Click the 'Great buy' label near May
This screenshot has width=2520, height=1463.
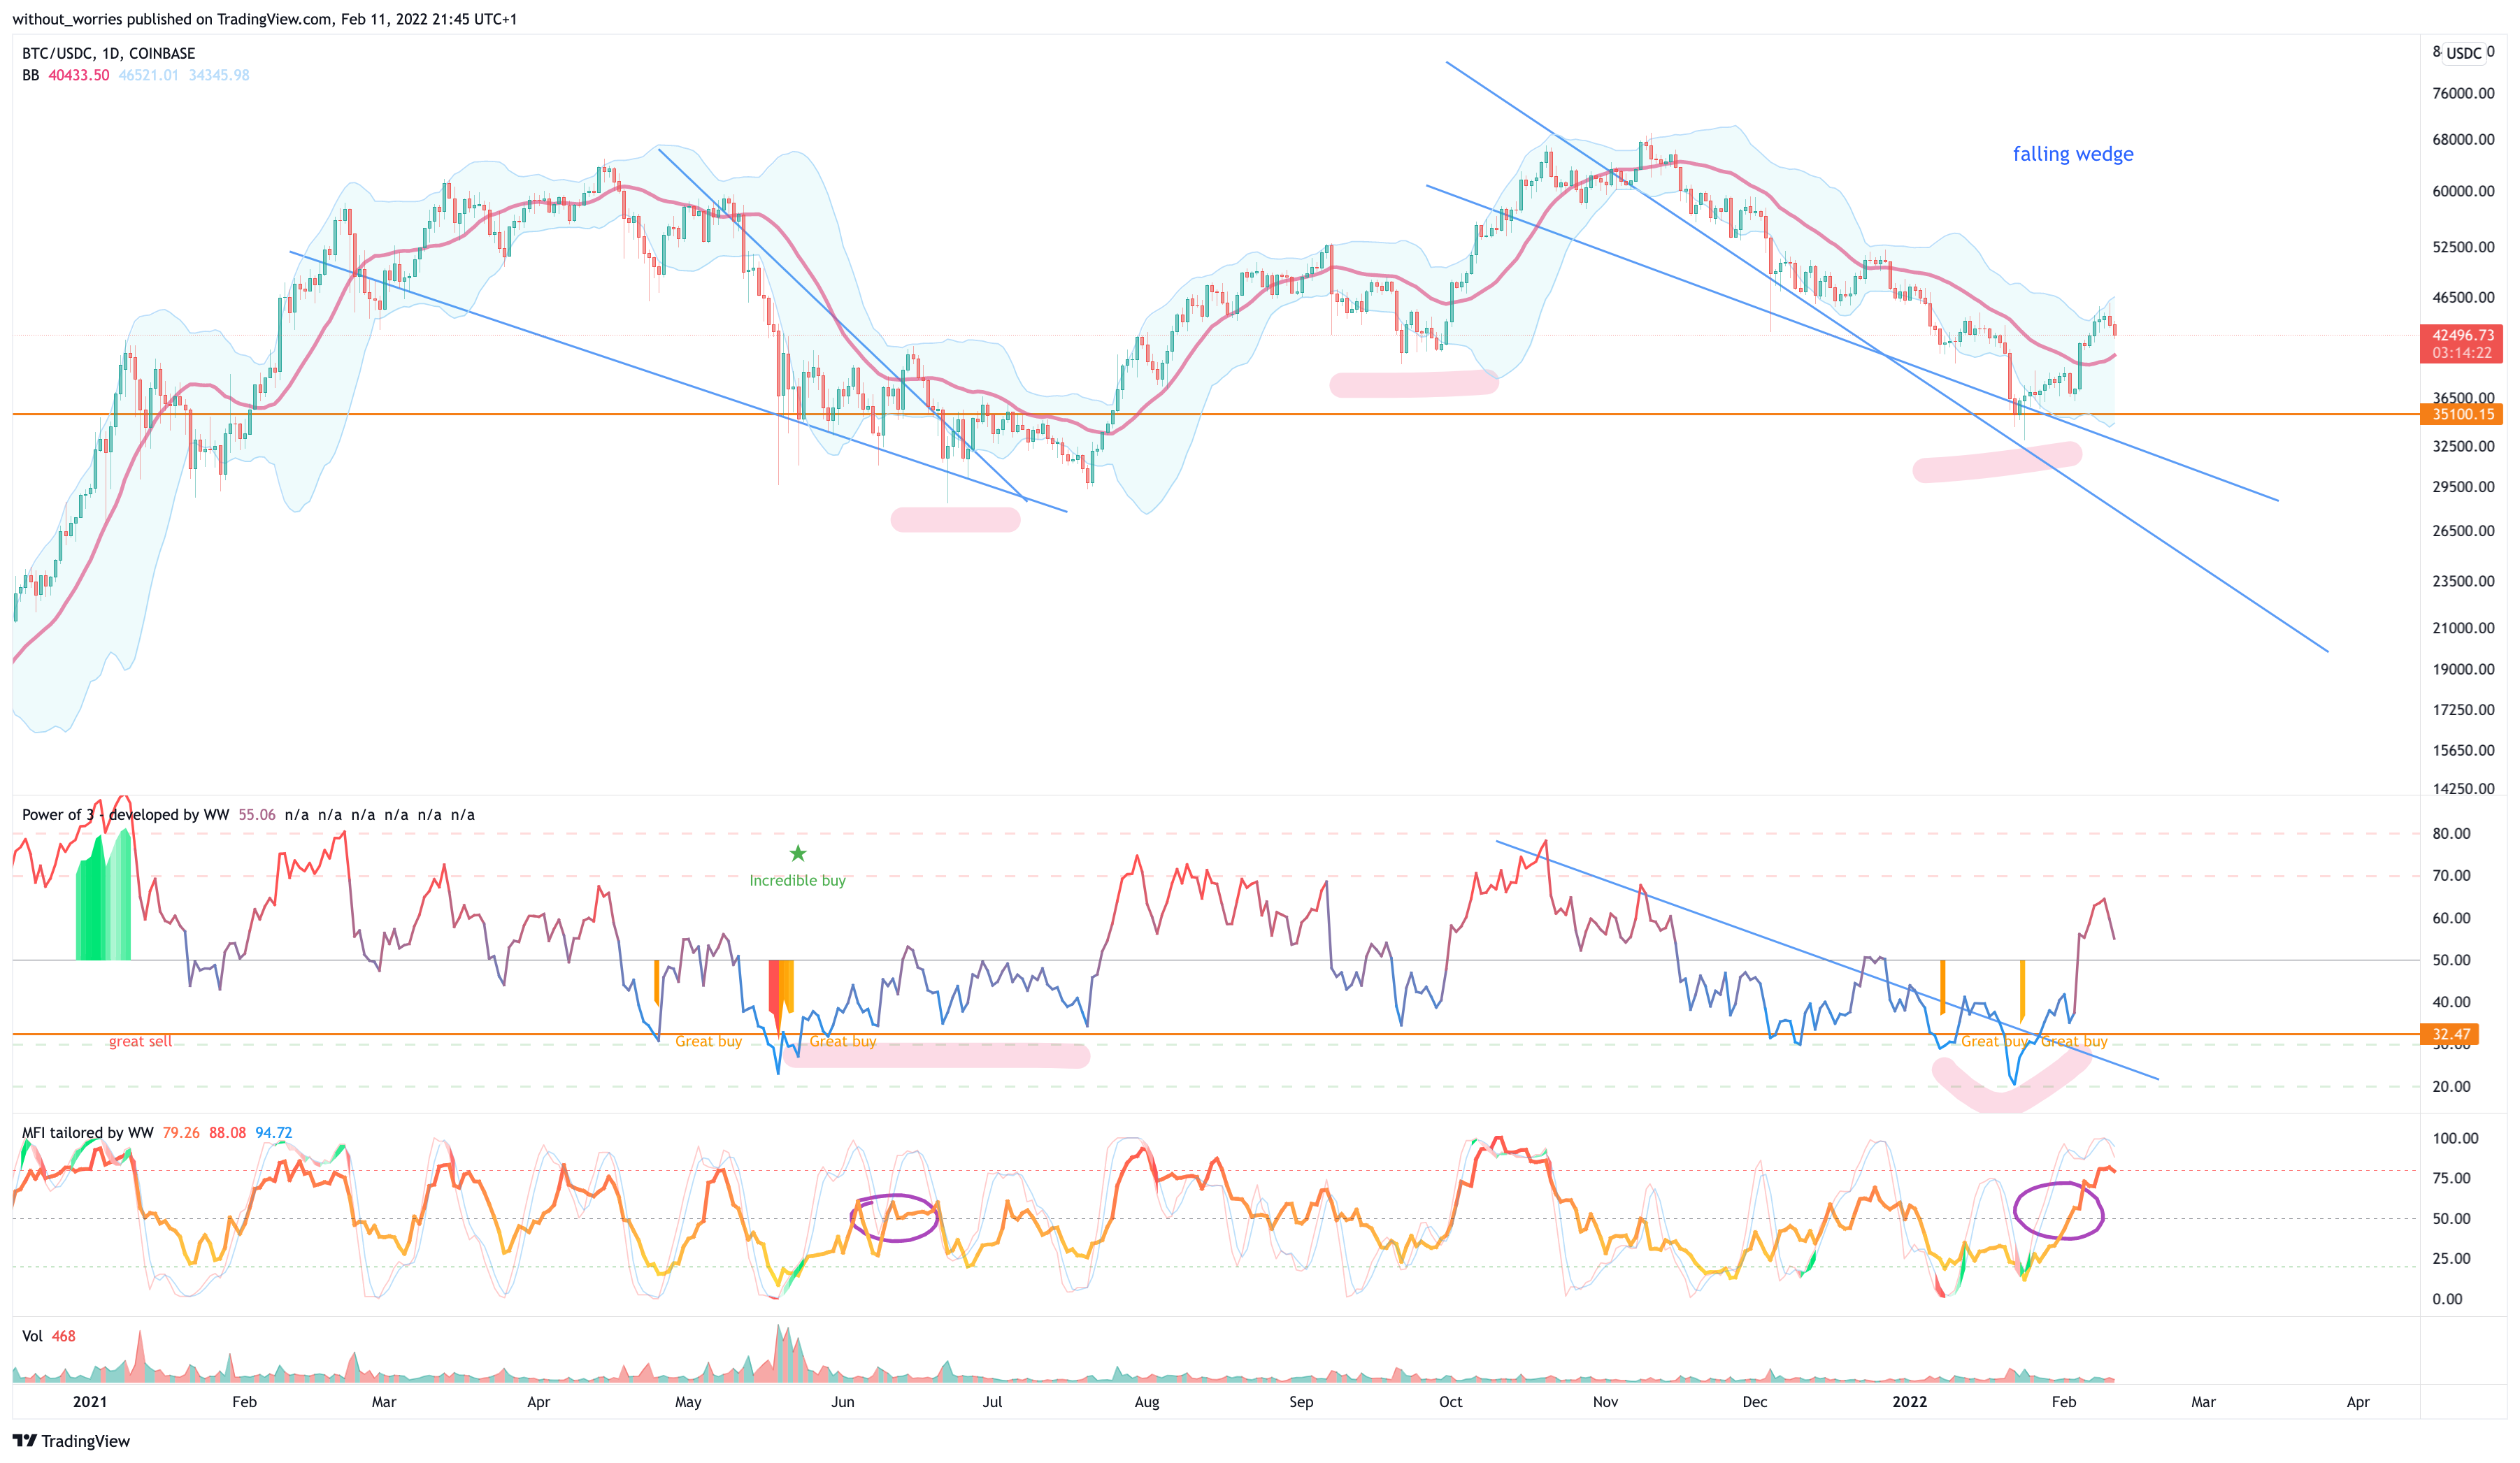[708, 1041]
